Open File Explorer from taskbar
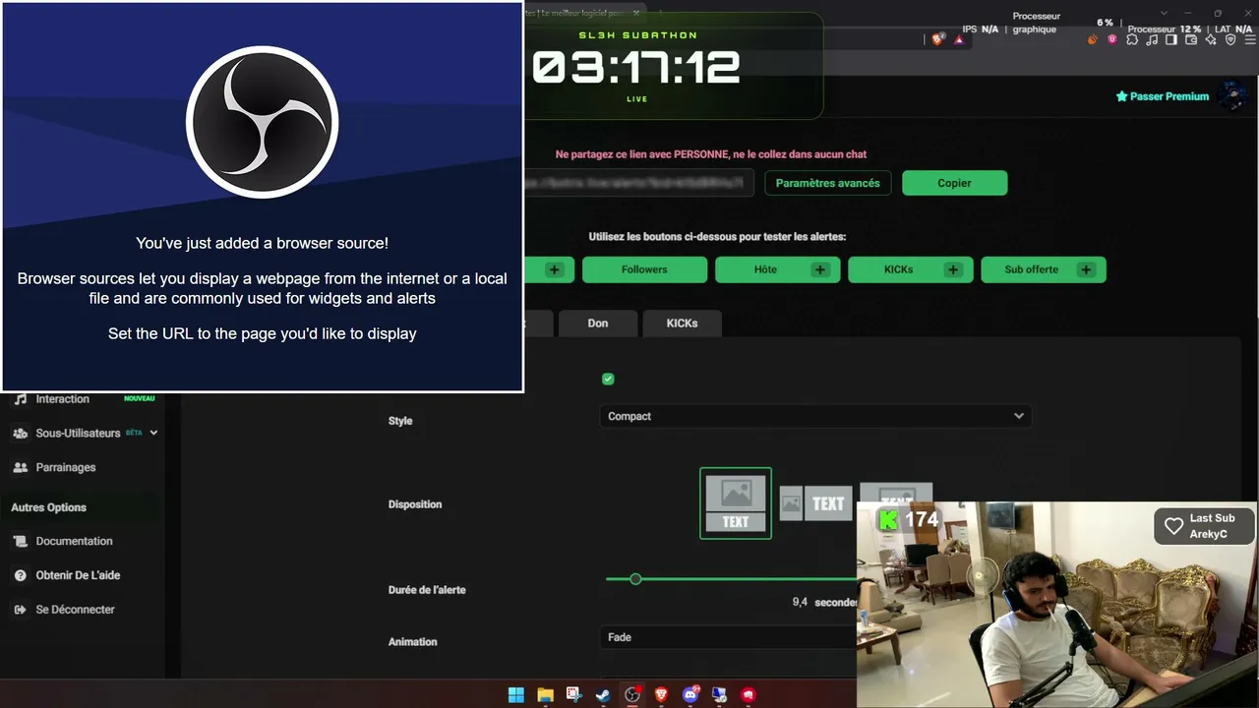Screen dimensions: 1259x708 pyautogui.click(x=545, y=695)
